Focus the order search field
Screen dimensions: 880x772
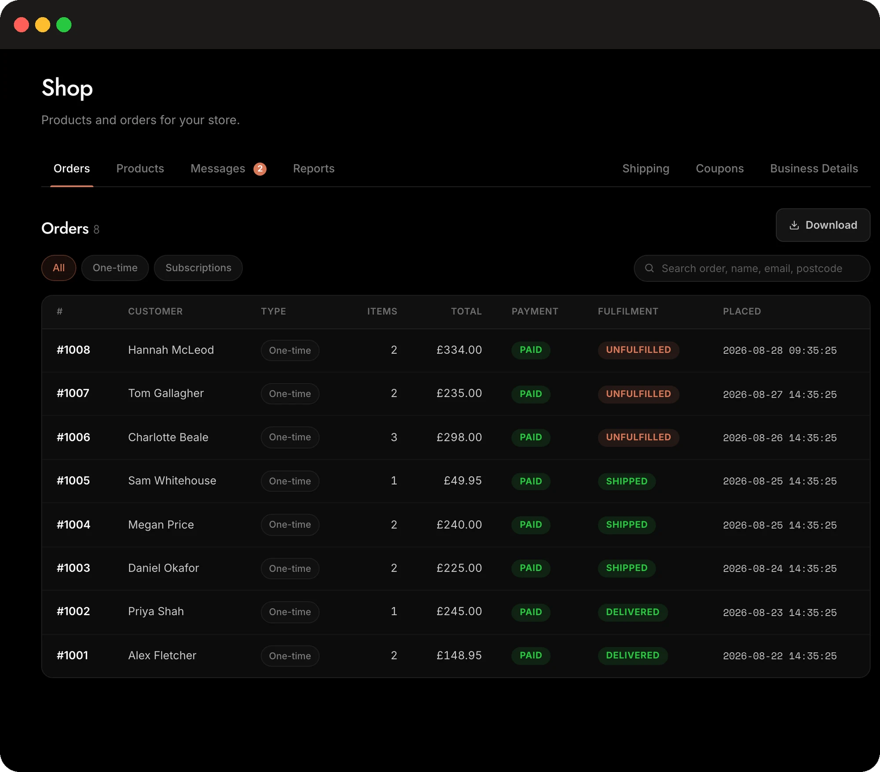click(x=752, y=268)
